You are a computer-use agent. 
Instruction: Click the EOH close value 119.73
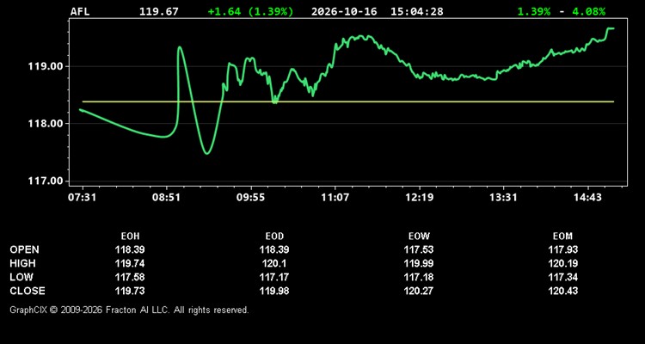pos(130,291)
